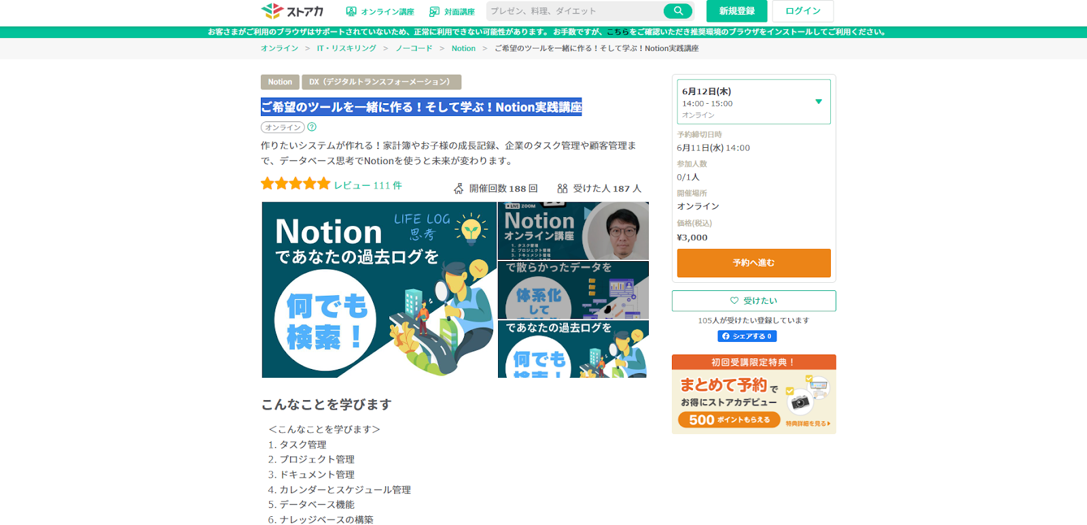Open the まとめて予約 500ポイント banner
Screen dimensions: 1087x525
point(753,394)
